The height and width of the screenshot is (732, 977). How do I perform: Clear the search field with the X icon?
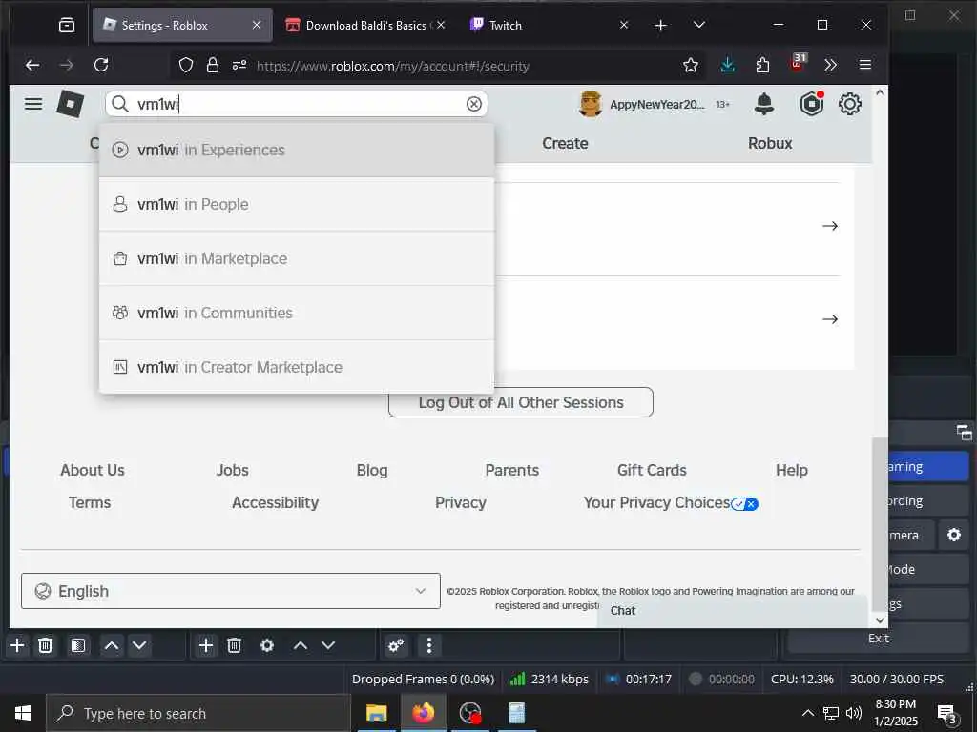pyautogui.click(x=473, y=104)
